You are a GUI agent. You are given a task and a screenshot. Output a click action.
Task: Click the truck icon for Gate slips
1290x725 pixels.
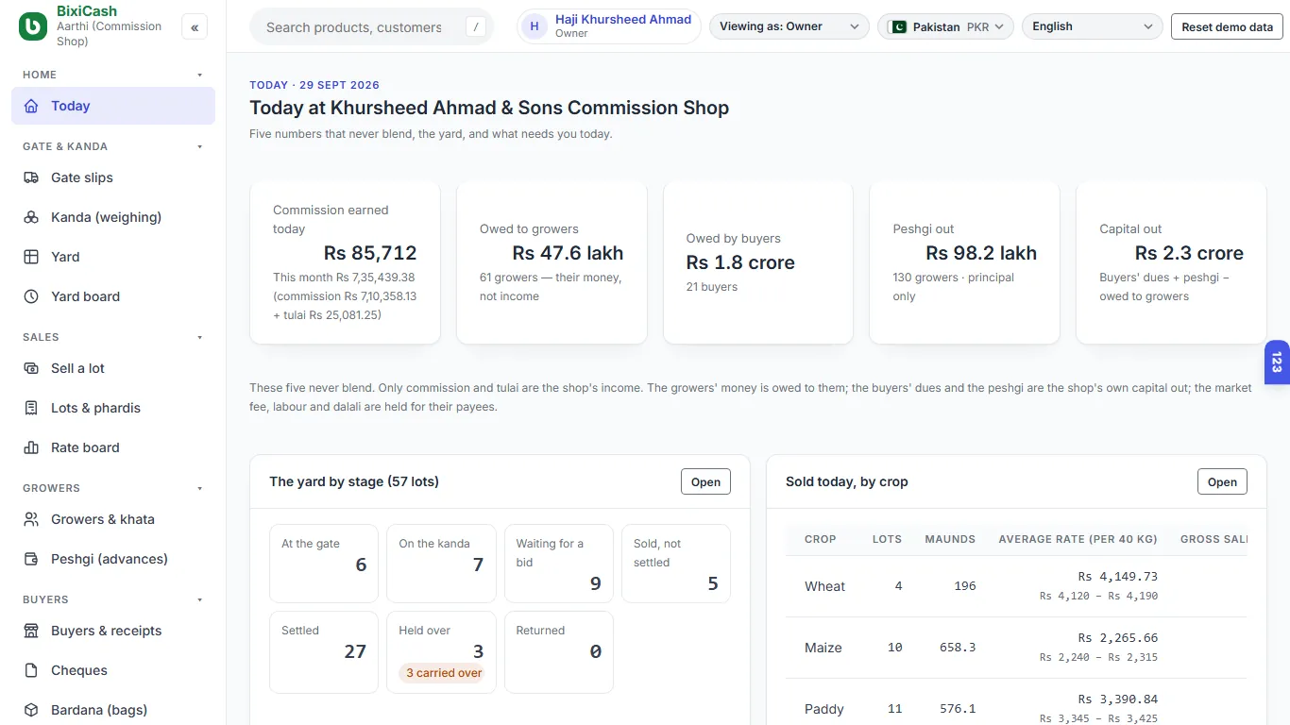[32, 177]
